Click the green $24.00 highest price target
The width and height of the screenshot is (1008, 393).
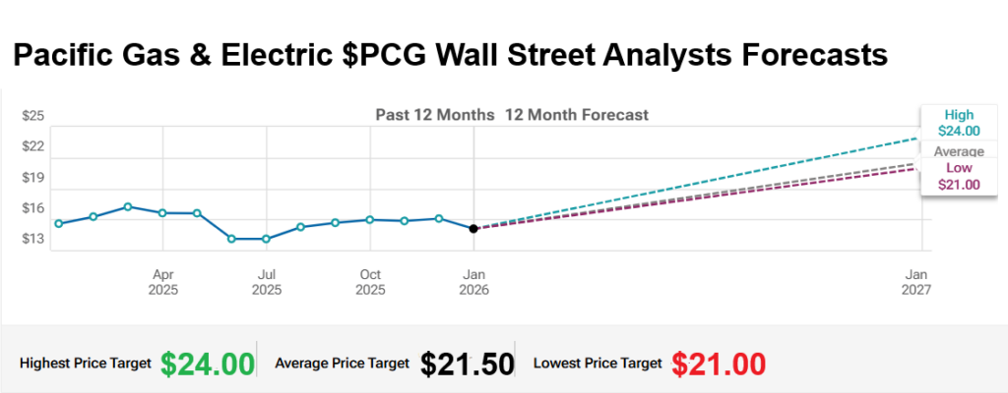click(x=208, y=364)
